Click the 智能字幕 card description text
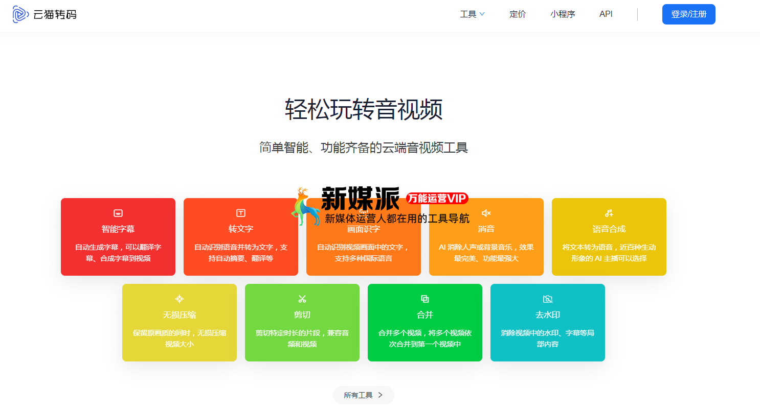 [118, 253]
